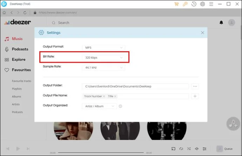Viewport: 242px width, 156px height.
Task: Click the padlock icon in address bar
Action: coord(35,13)
